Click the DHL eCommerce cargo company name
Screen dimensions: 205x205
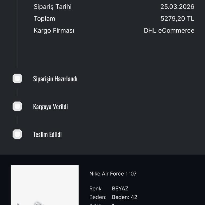(169, 30)
